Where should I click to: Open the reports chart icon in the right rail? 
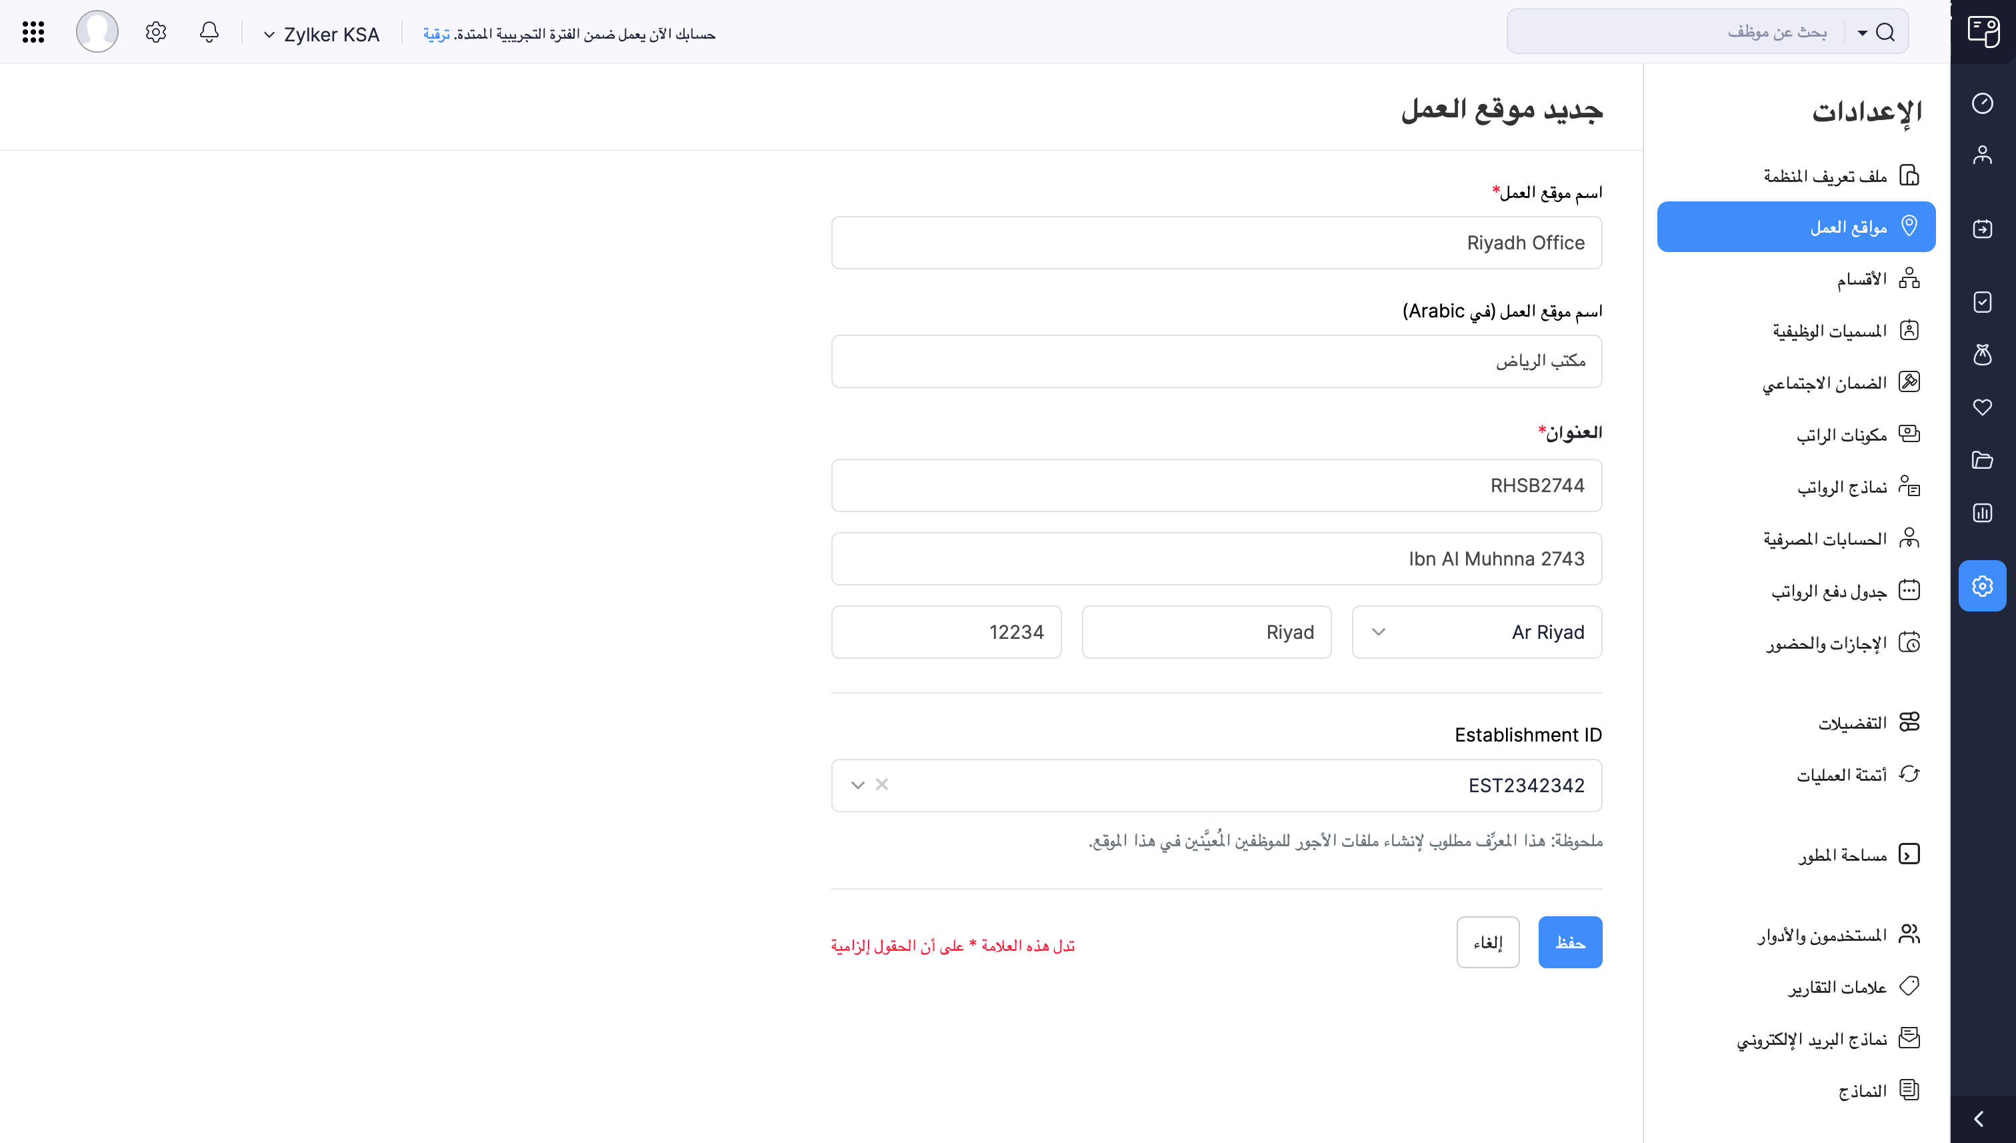(1984, 513)
